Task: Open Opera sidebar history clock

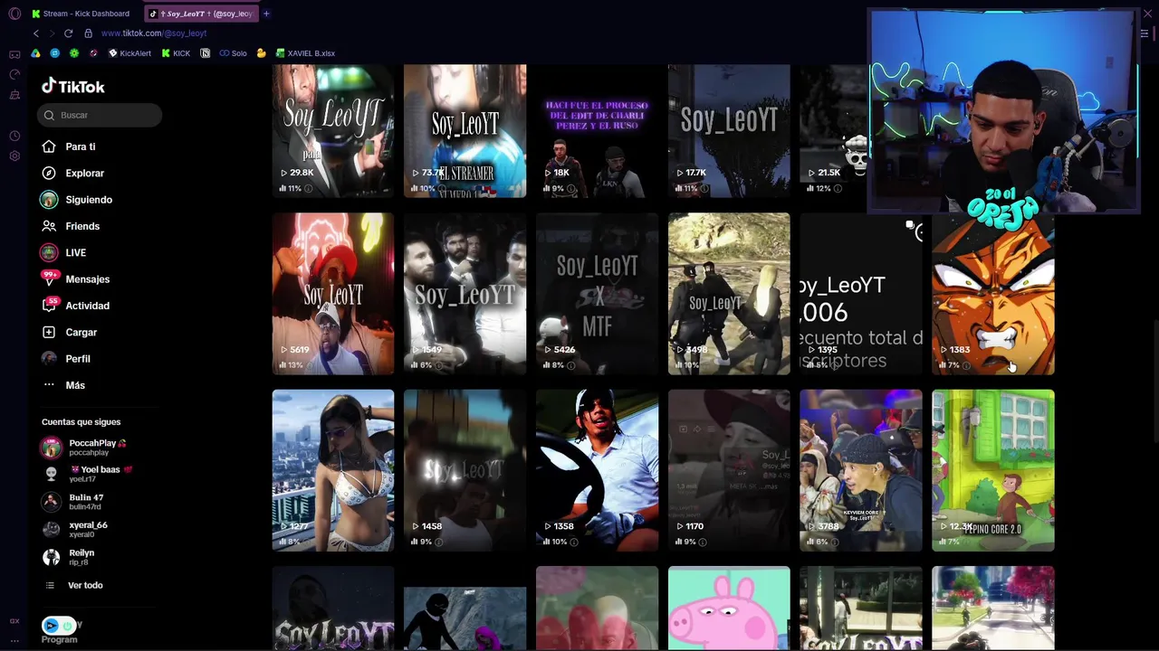Action: (14, 136)
